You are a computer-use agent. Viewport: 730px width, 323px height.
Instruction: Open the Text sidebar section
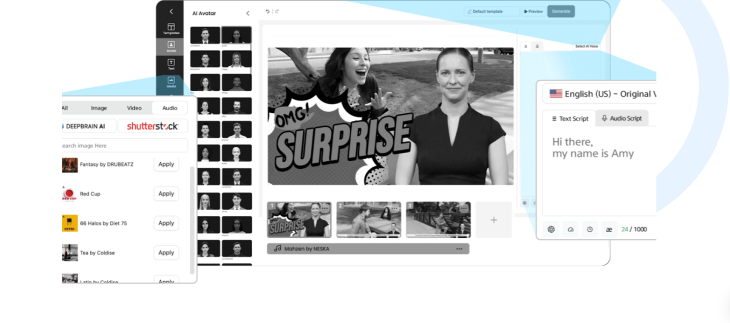coord(171,64)
